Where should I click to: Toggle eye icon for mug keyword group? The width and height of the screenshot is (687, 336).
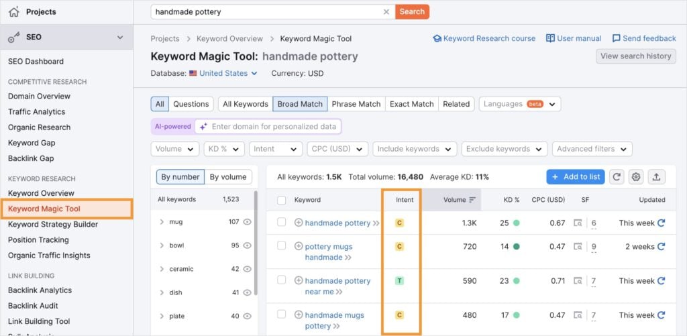click(248, 222)
